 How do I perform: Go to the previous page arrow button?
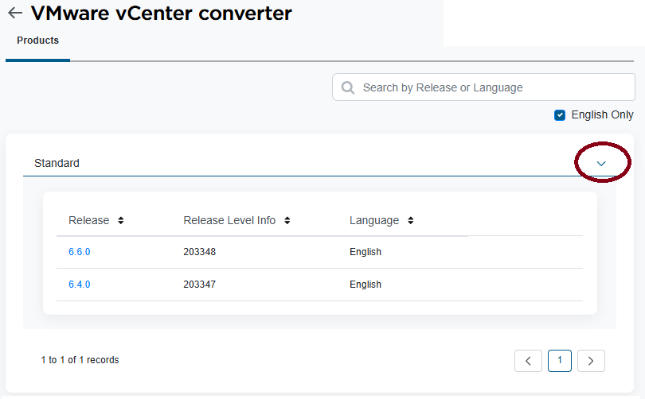coord(528,361)
